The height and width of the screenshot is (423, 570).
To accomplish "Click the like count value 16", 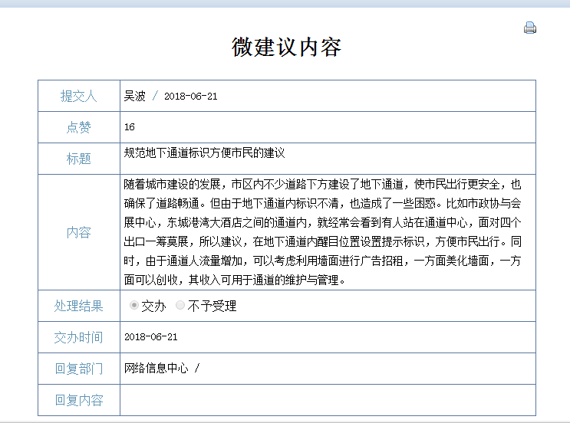I will pos(130,127).
